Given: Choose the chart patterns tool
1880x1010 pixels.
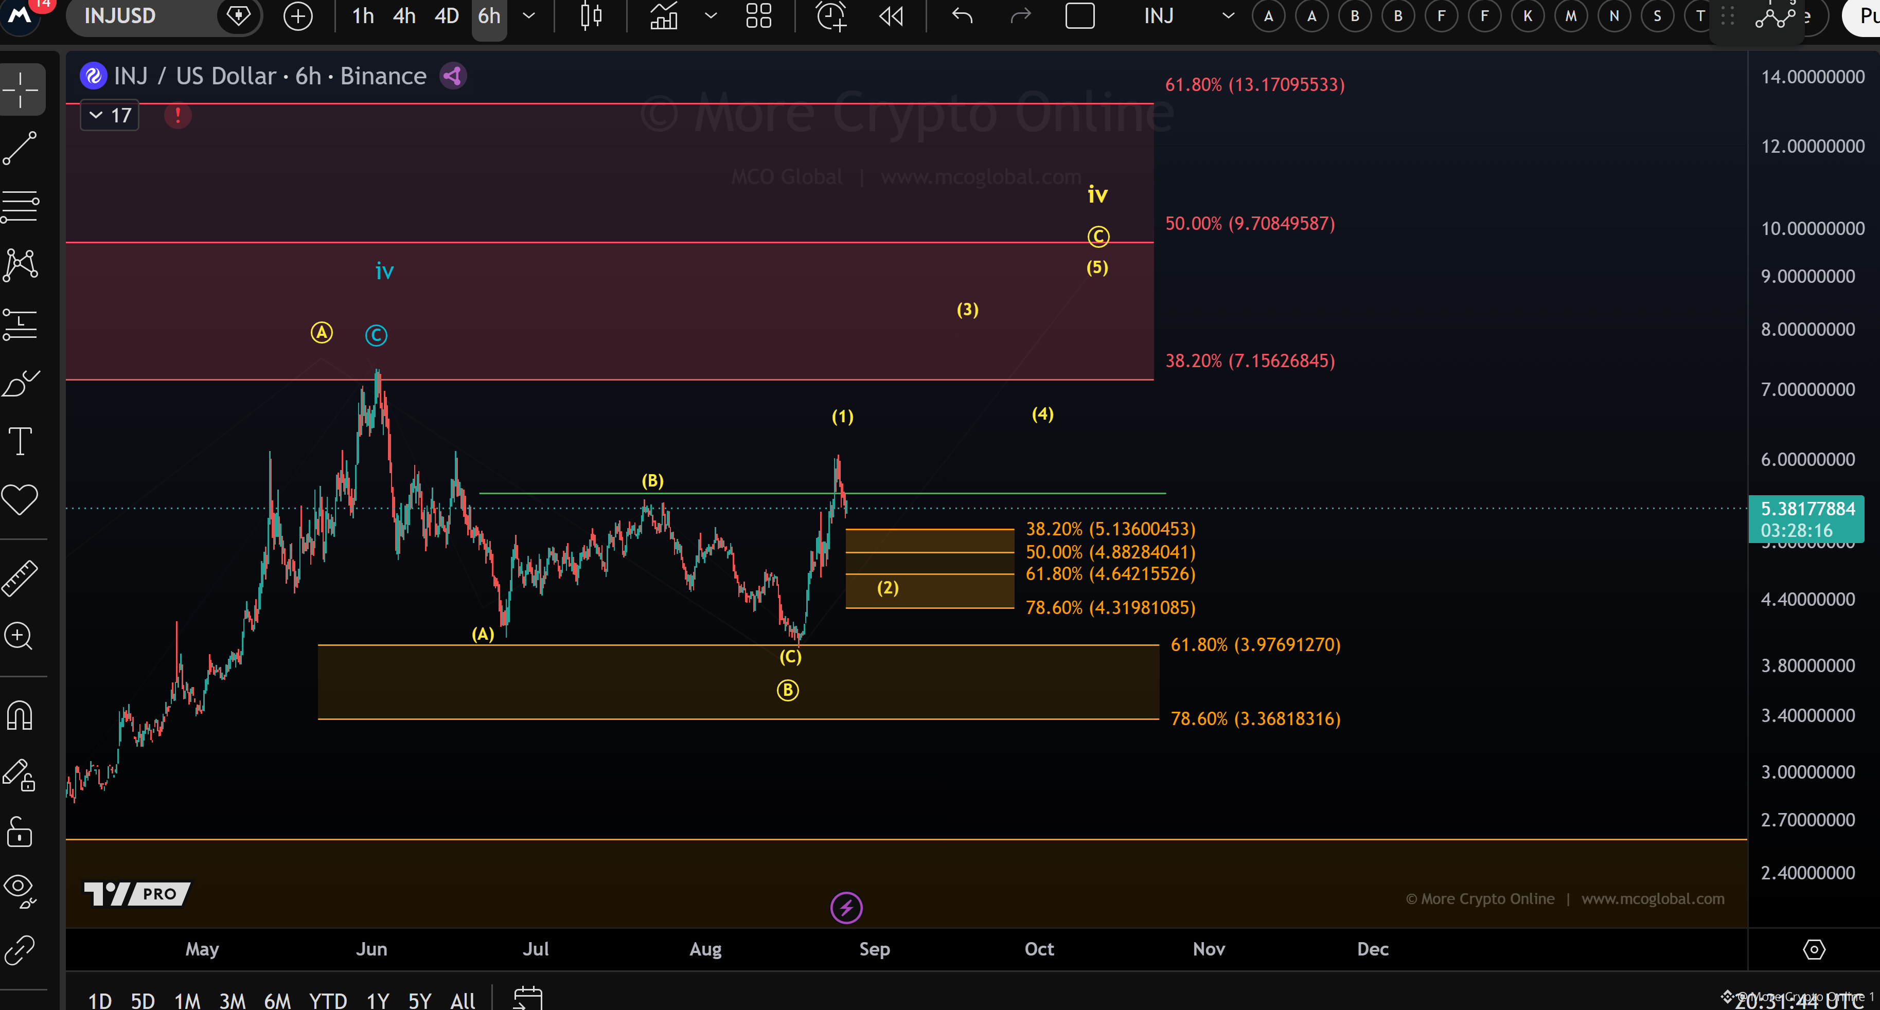Looking at the screenshot, I should point(21,265).
